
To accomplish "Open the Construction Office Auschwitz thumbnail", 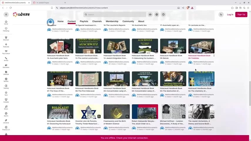I will (88, 46).
